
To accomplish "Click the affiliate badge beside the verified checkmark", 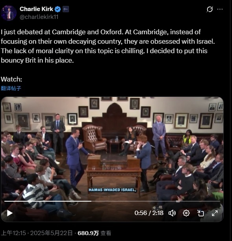I will pos(66,9).
